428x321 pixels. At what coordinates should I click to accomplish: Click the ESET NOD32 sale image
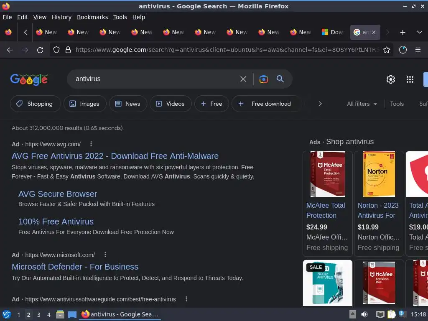328,283
